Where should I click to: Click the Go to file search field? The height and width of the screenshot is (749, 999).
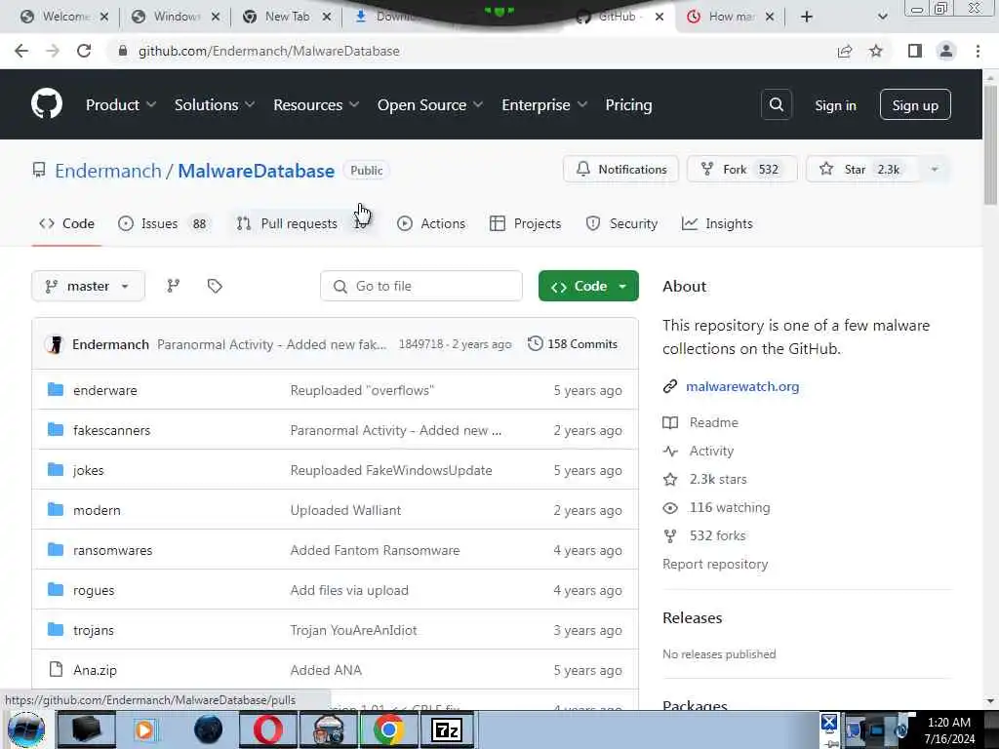(x=421, y=286)
